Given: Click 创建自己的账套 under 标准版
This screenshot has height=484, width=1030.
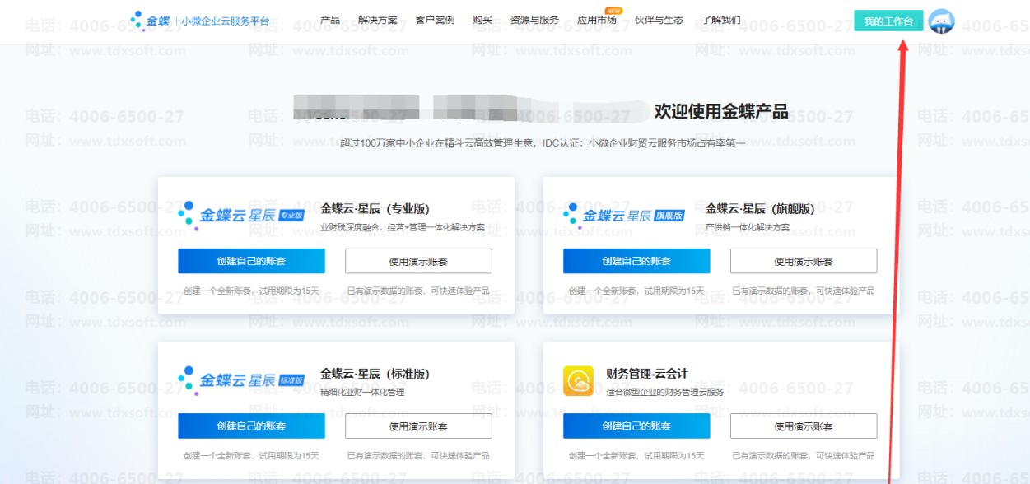Looking at the screenshot, I should coord(251,426).
